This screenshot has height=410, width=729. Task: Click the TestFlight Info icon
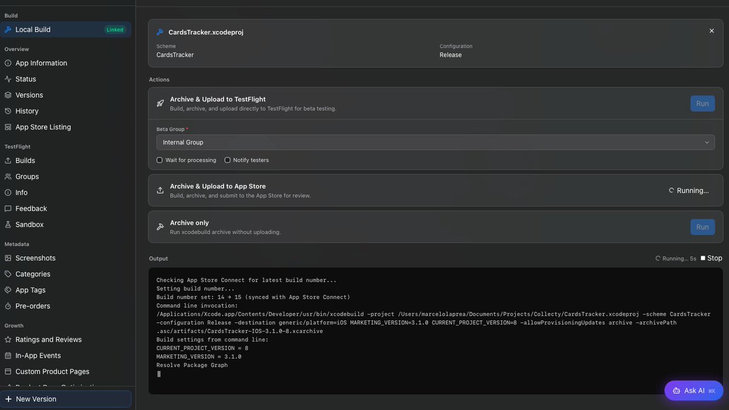(x=8, y=193)
